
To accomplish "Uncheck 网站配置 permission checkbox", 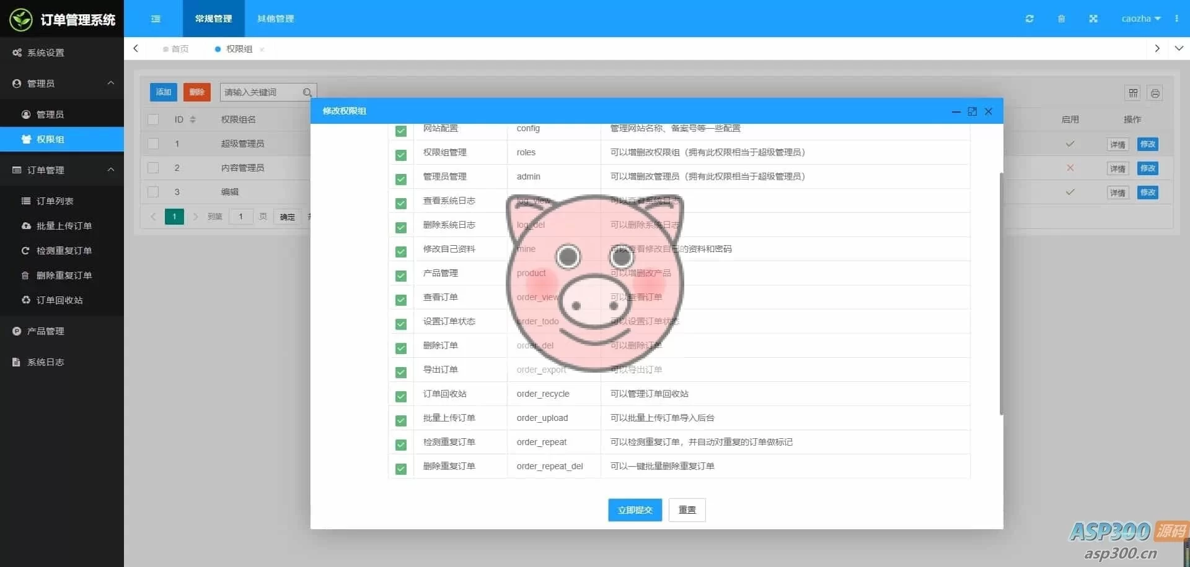I will pos(401,131).
